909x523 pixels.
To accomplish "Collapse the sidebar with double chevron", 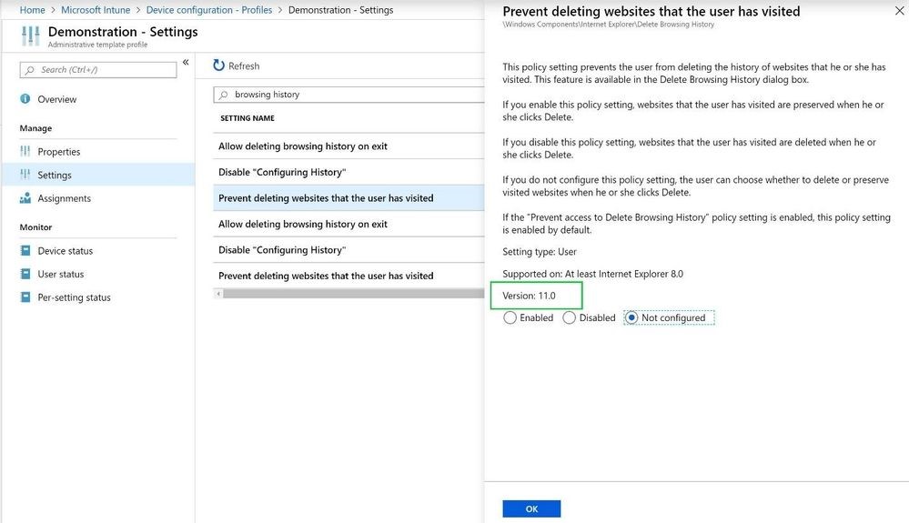I will [x=186, y=62].
